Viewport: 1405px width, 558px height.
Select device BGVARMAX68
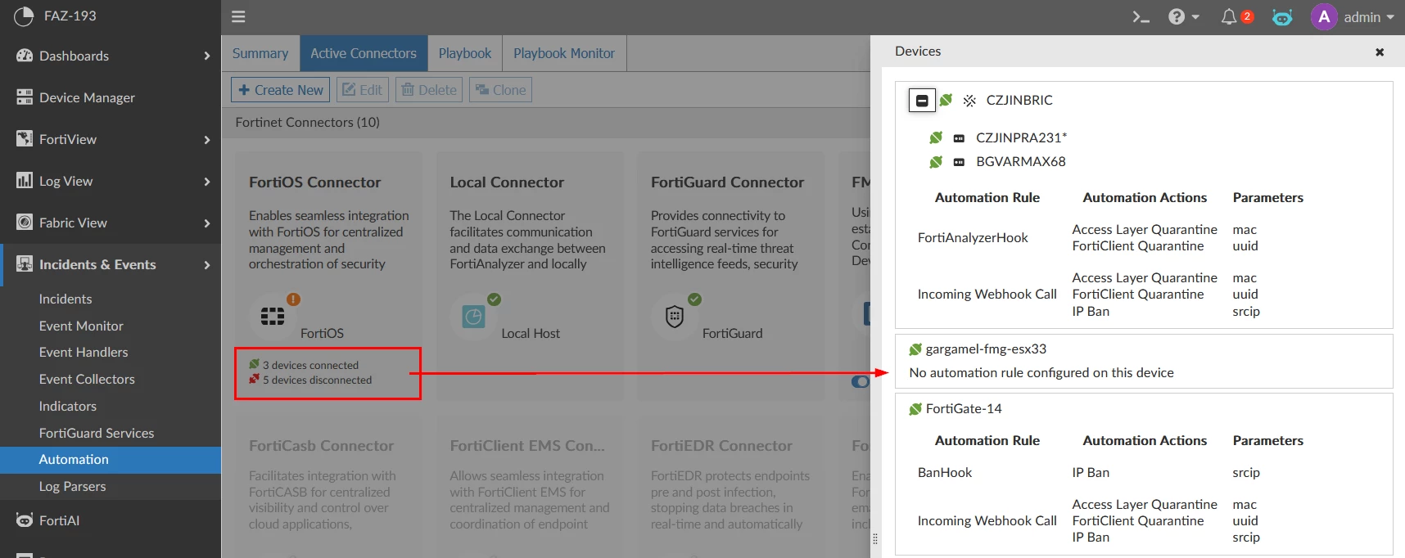pos(1021,161)
